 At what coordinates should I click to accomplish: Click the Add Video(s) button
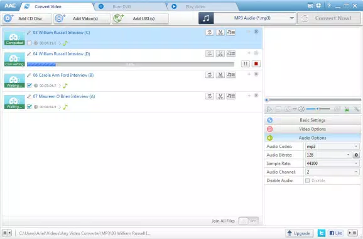[82, 18]
